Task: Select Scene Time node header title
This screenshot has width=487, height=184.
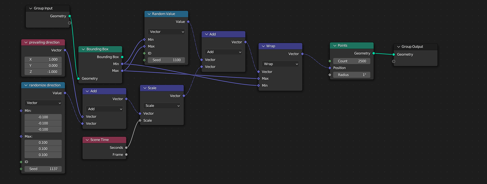Action: click(100, 140)
